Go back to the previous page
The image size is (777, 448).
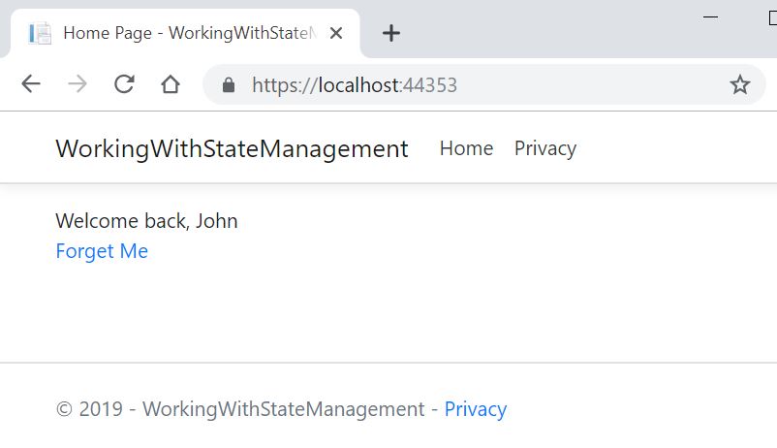(31, 84)
